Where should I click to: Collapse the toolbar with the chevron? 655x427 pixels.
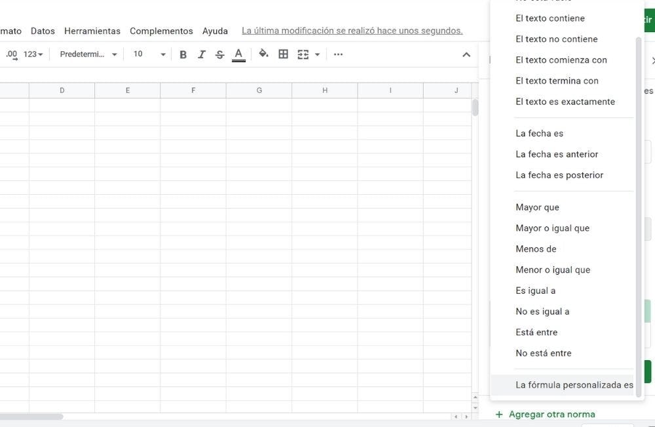coord(466,54)
